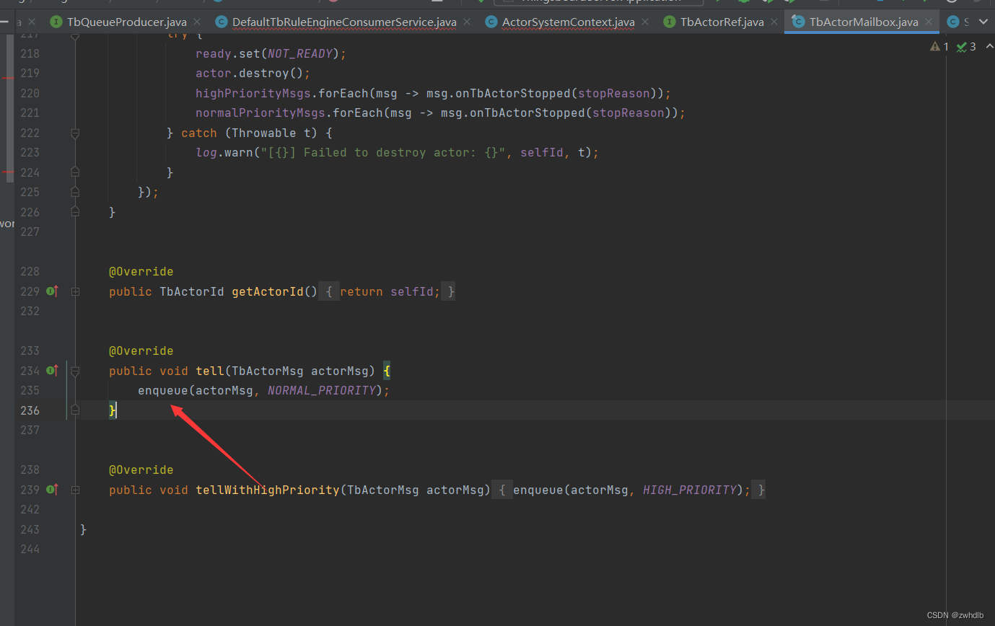Click the @Override annotation on line 228

141,272
